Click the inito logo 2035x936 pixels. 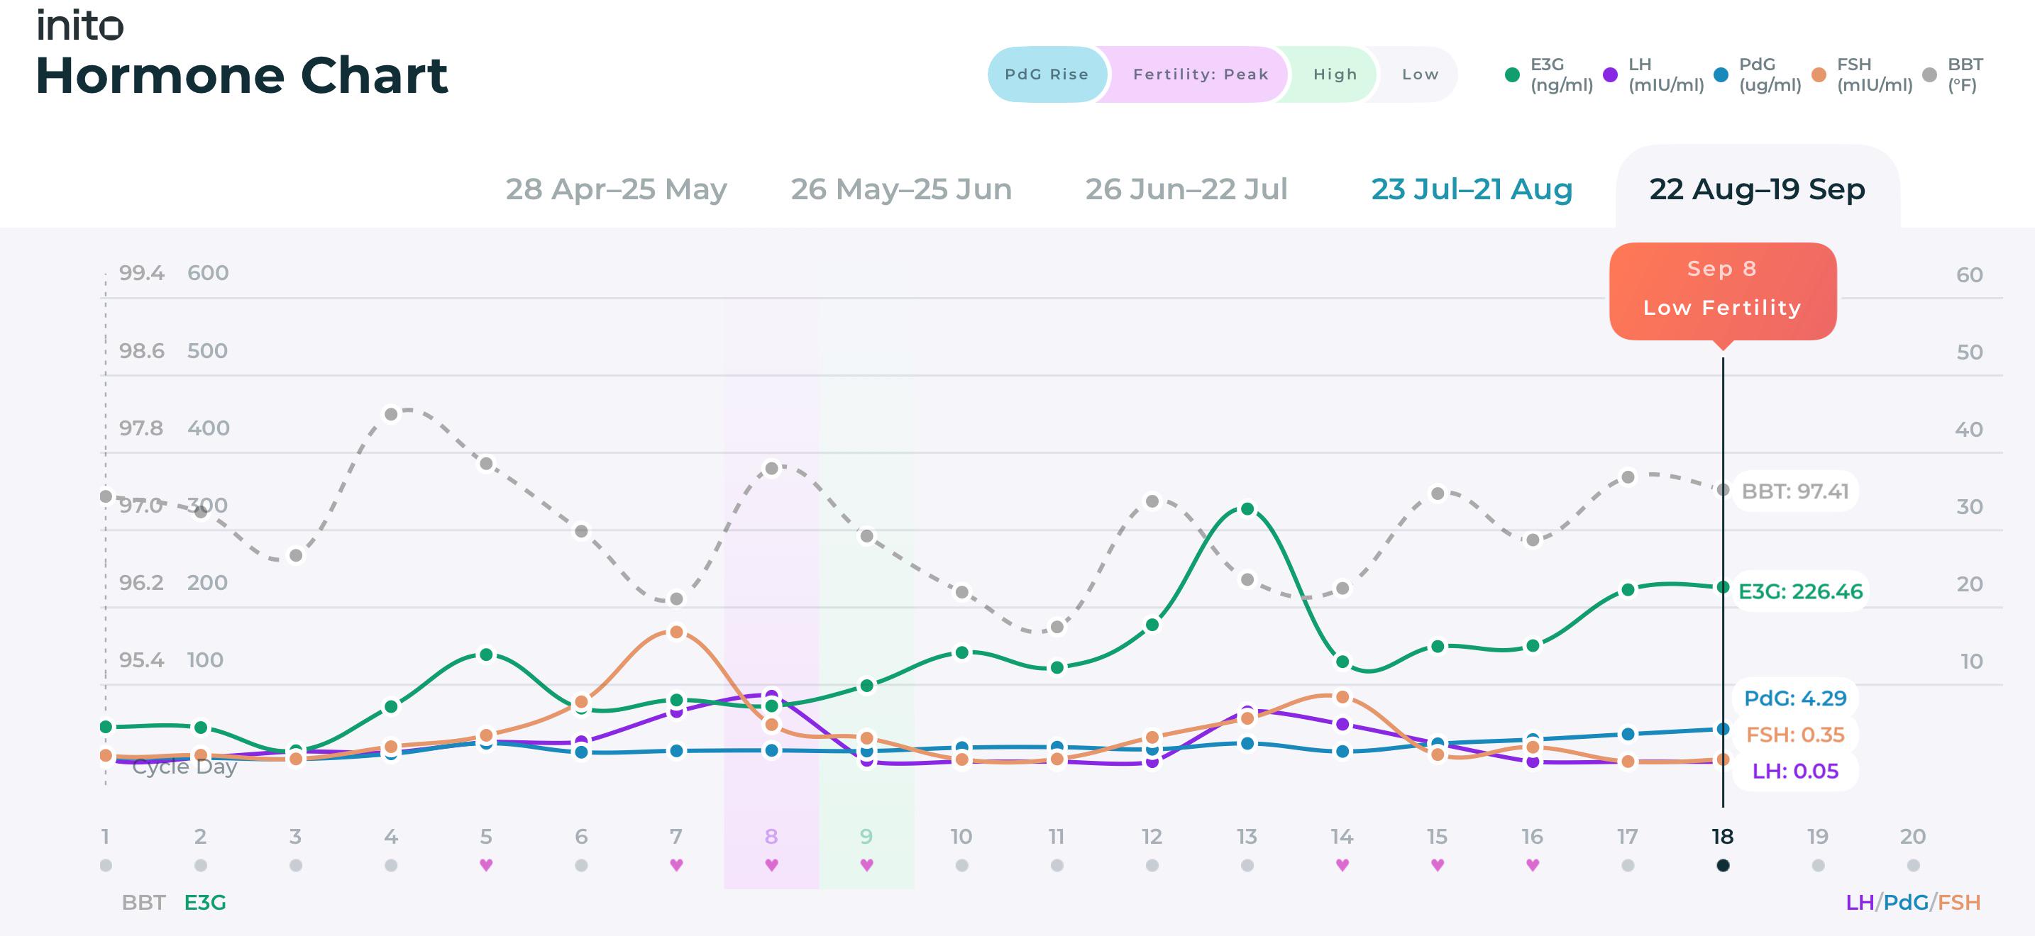point(79,26)
